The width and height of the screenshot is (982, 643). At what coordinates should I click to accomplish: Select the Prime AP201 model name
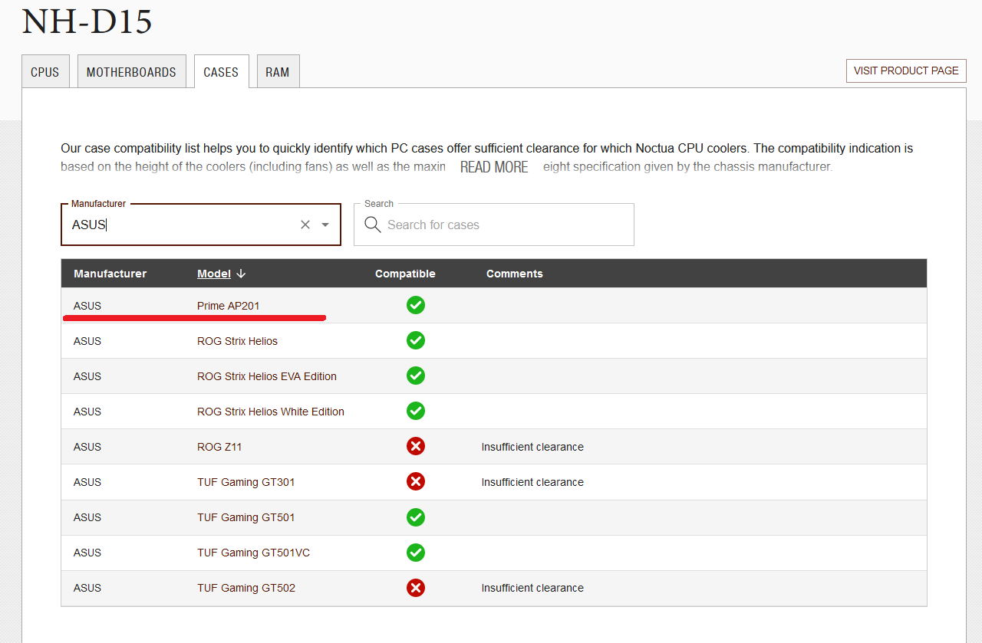click(229, 306)
